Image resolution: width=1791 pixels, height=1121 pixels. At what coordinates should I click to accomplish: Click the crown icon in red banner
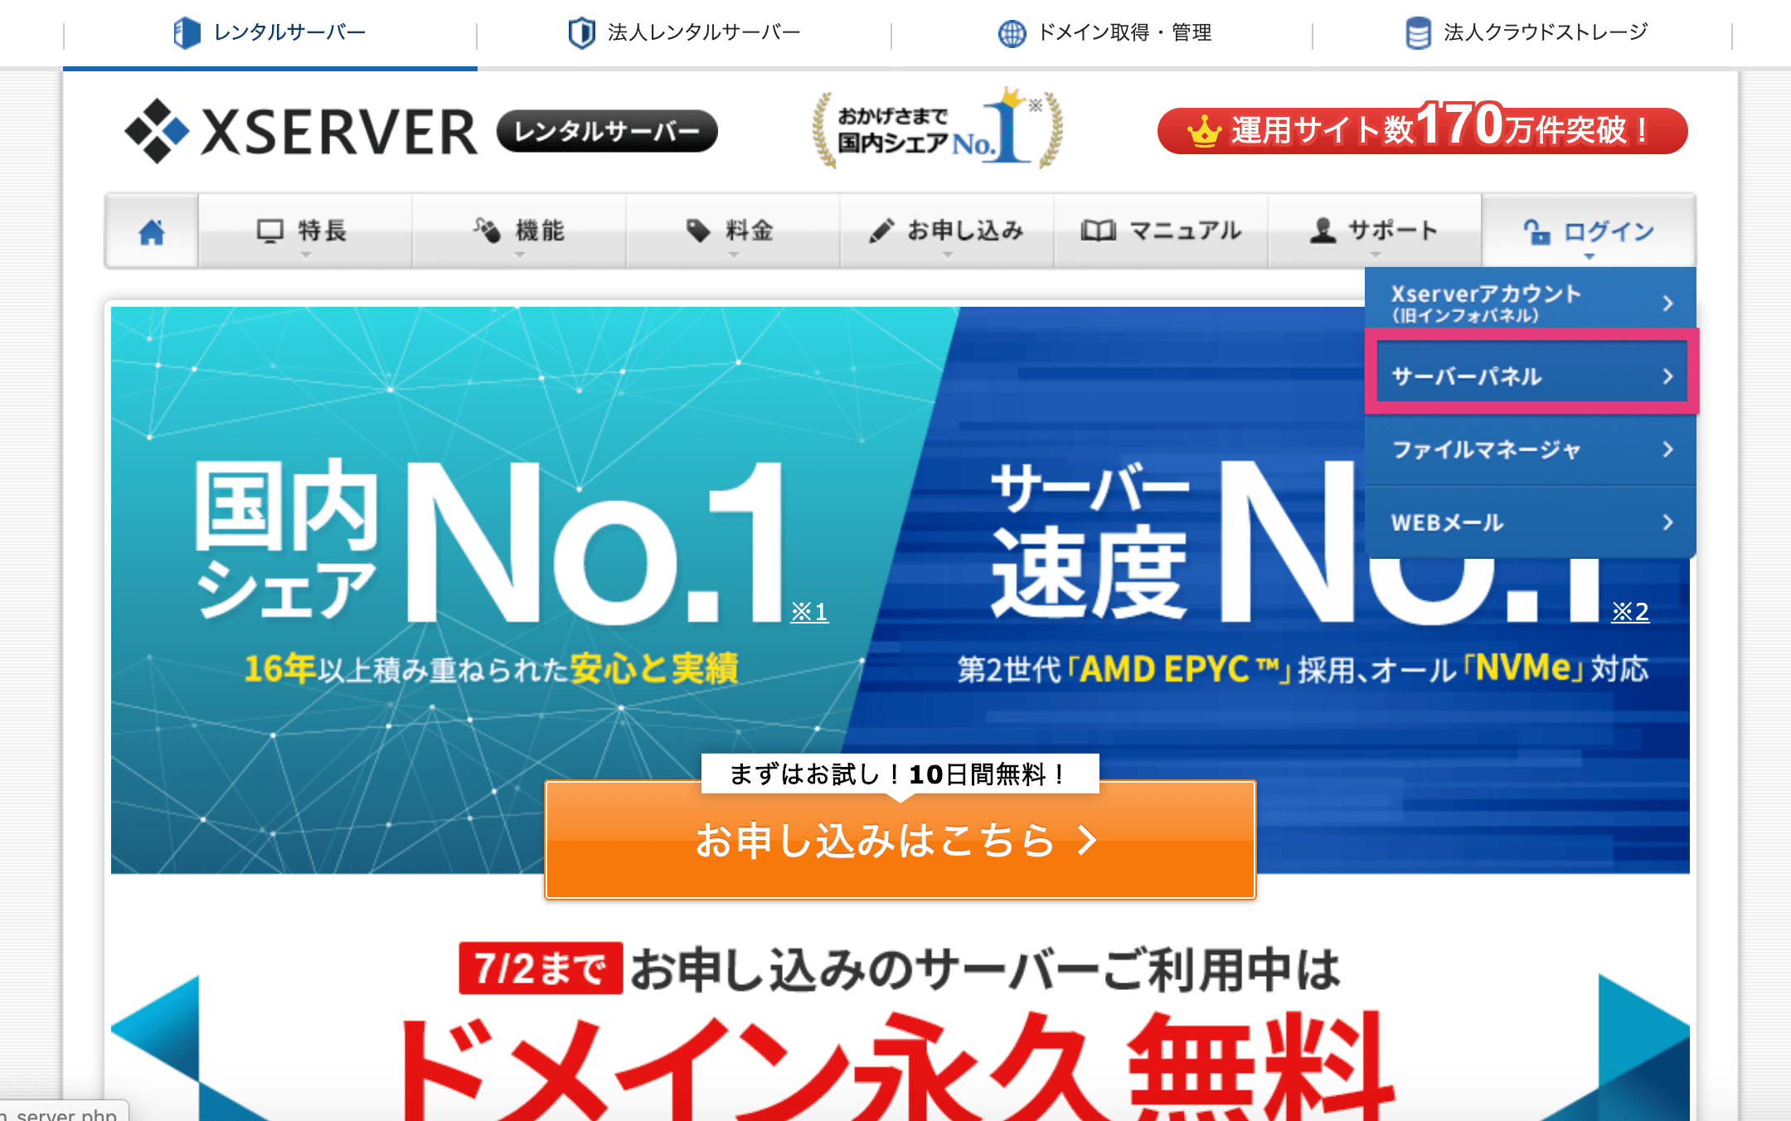coord(1203,131)
